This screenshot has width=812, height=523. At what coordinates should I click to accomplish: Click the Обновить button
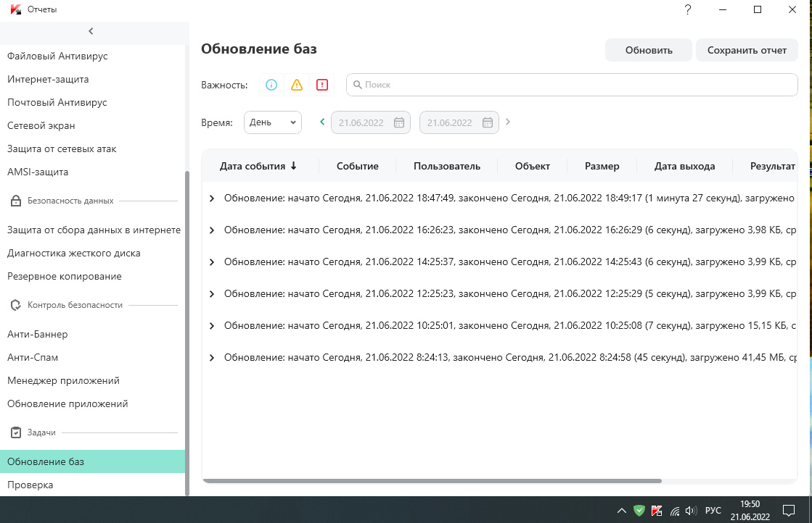pyautogui.click(x=648, y=50)
